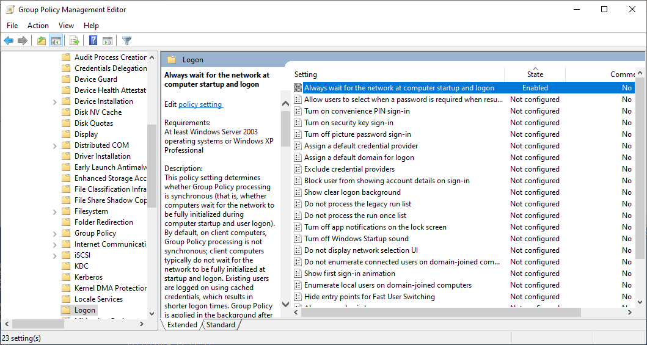The image size is (647, 345).
Task: Click the Up One Level folder icon
Action: (x=41, y=41)
